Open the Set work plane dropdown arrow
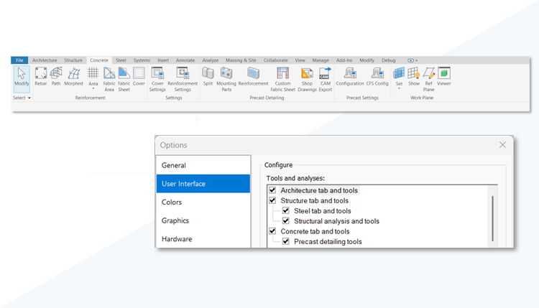 tap(399, 88)
